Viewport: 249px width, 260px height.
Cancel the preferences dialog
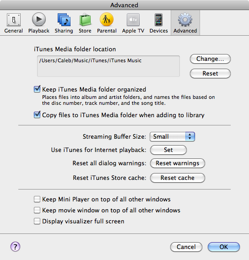coord(186,247)
